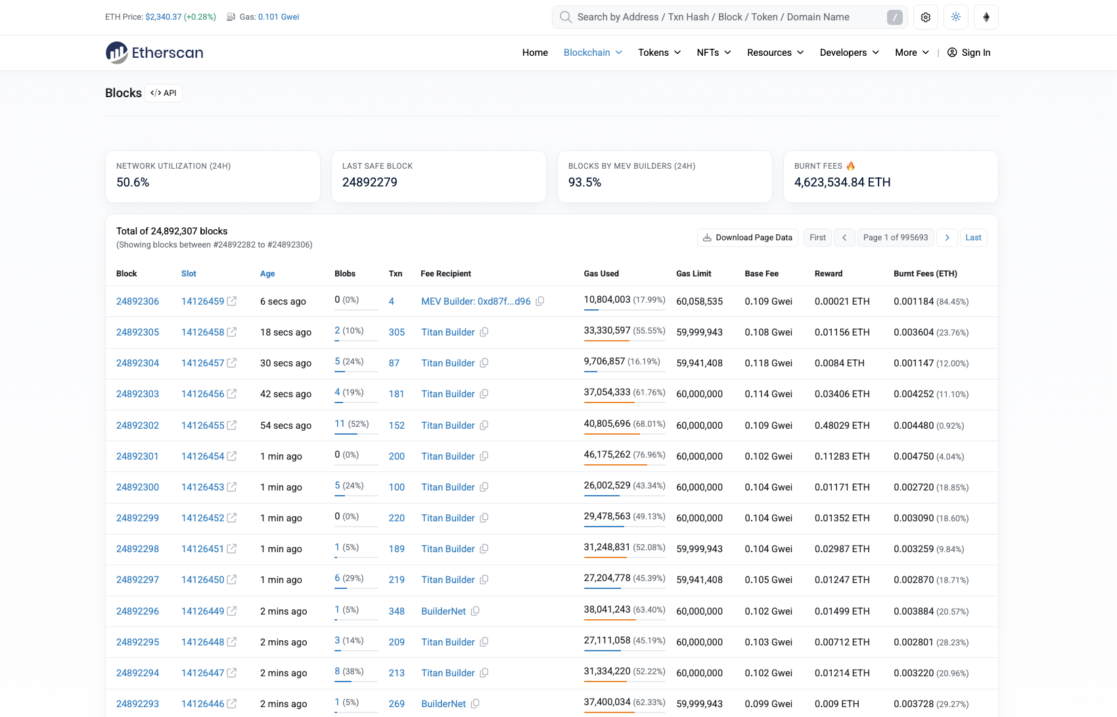Copy Titan Builder address in block 24892305 row

tap(484, 332)
